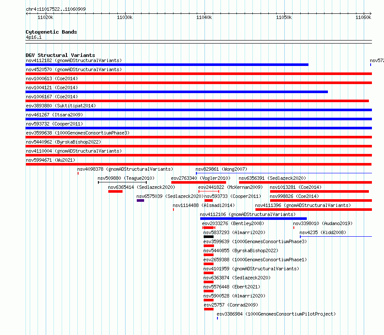
Task: Click nsv4111396 (gnomADStructuralVariants) label
Action: tap(303, 205)
